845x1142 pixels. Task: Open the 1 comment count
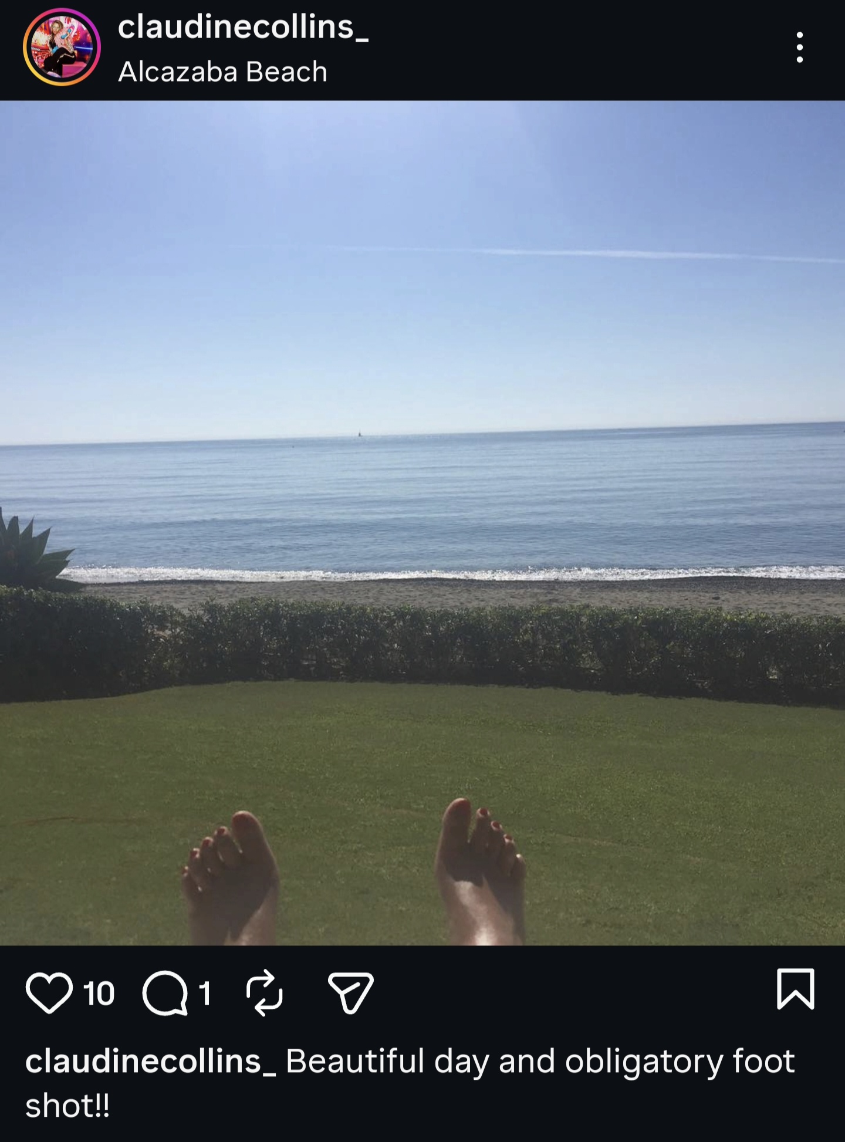(x=205, y=994)
